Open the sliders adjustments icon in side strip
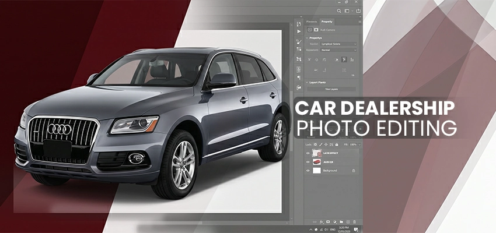 pyautogui.click(x=299, y=49)
